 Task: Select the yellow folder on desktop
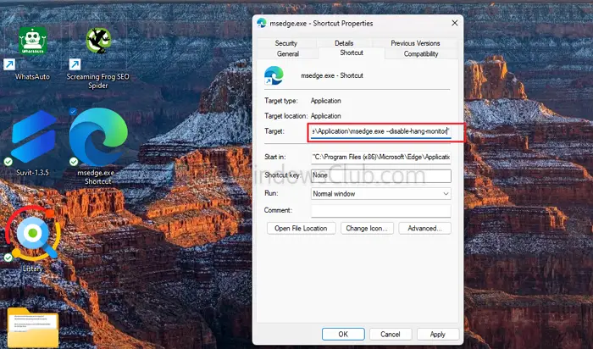click(x=33, y=328)
